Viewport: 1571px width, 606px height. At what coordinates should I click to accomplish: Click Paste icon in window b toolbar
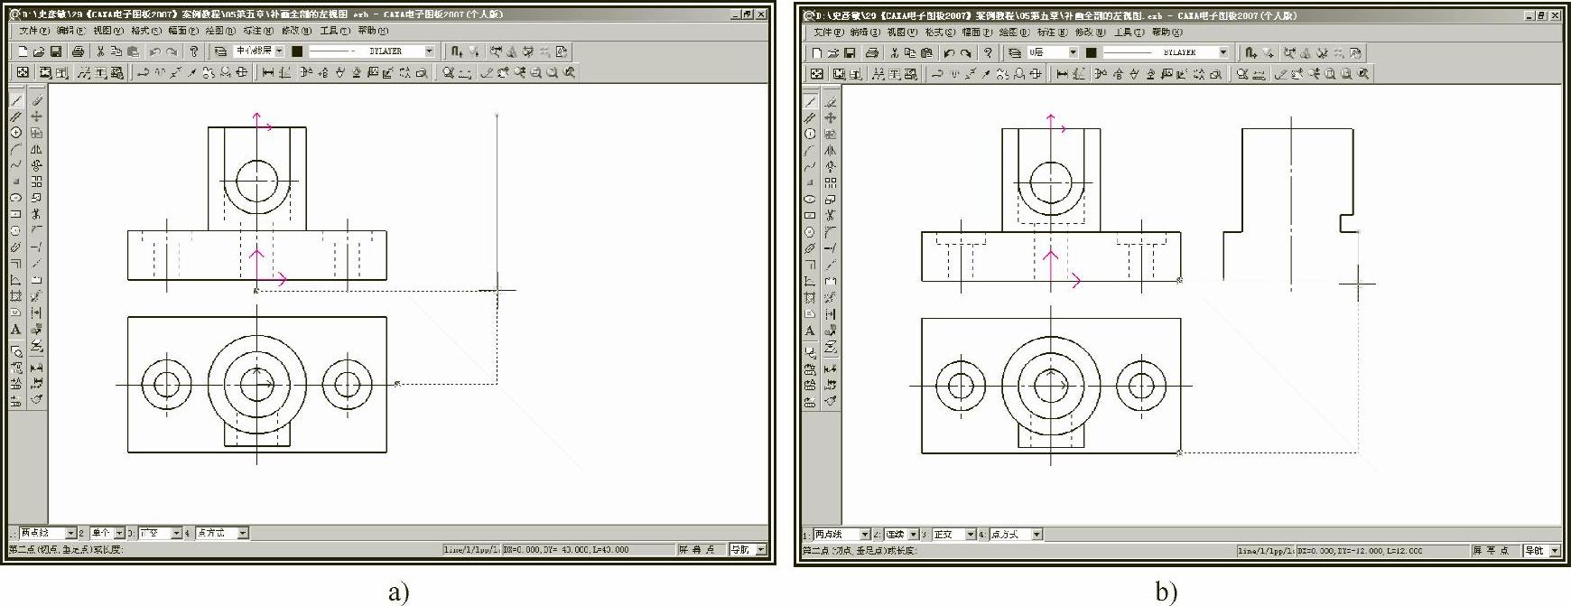[926, 52]
